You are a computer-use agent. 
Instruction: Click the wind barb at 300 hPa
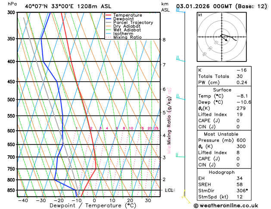tap(181, 10)
